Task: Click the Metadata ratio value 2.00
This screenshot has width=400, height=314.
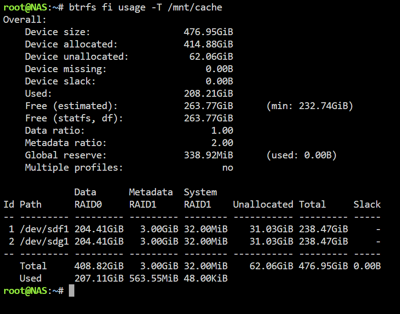Action: click(222, 143)
